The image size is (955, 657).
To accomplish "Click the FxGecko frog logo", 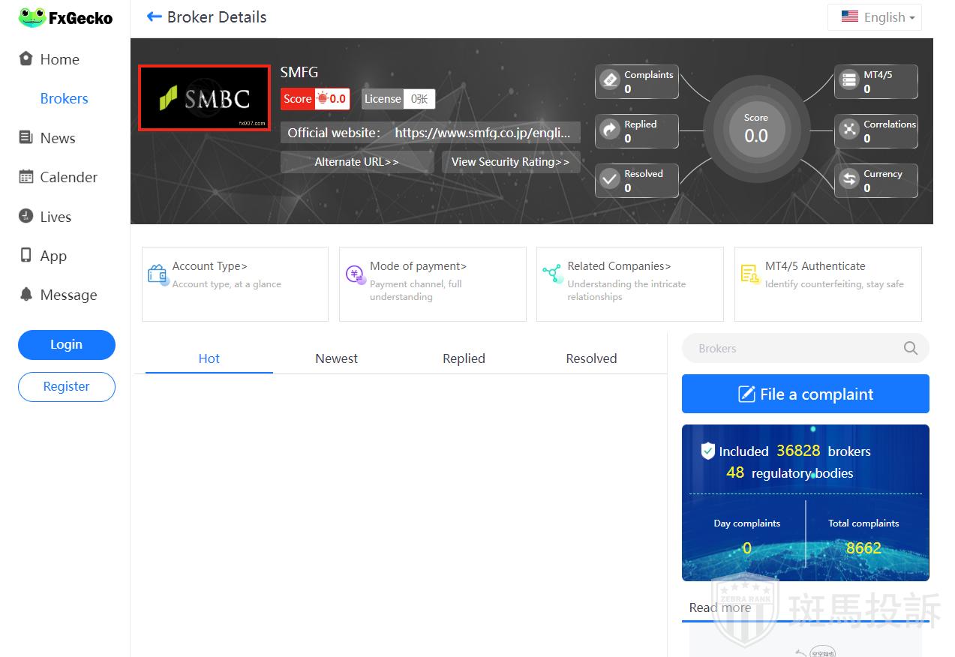I will pos(32,17).
